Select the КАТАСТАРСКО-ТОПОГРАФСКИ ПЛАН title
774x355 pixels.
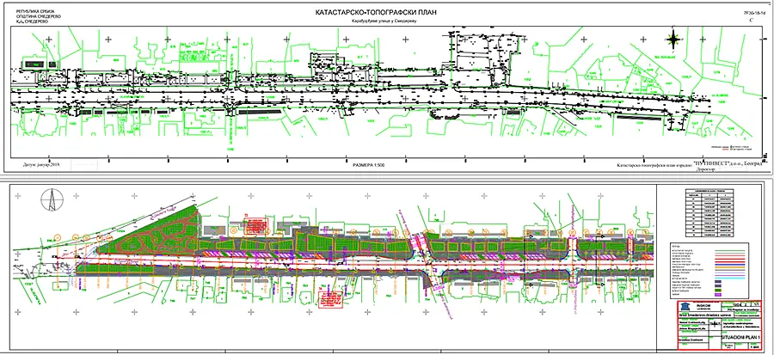[x=384, y=13]
